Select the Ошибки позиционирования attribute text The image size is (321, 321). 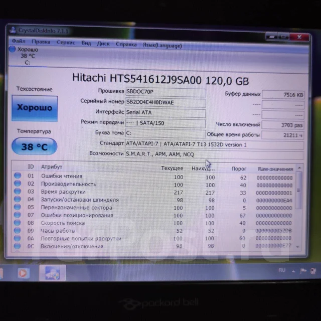tap(77, 215)
